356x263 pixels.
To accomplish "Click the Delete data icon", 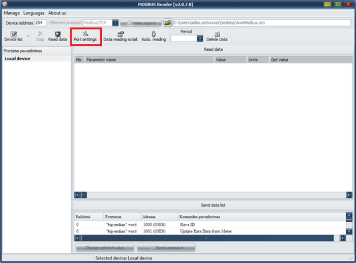I will pos(217,36).
